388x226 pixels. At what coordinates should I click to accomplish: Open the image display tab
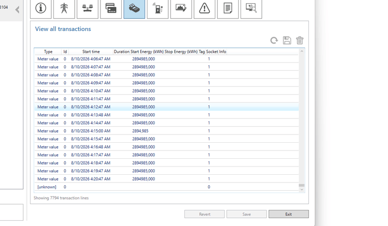pos(181,9)
